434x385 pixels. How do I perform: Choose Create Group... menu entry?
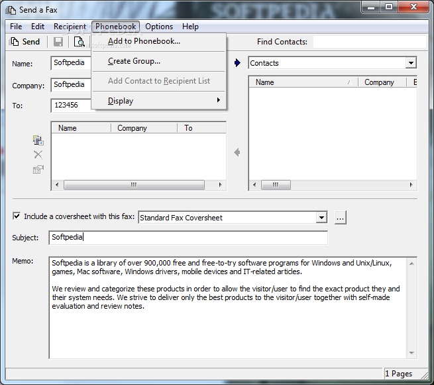point(159,61)
